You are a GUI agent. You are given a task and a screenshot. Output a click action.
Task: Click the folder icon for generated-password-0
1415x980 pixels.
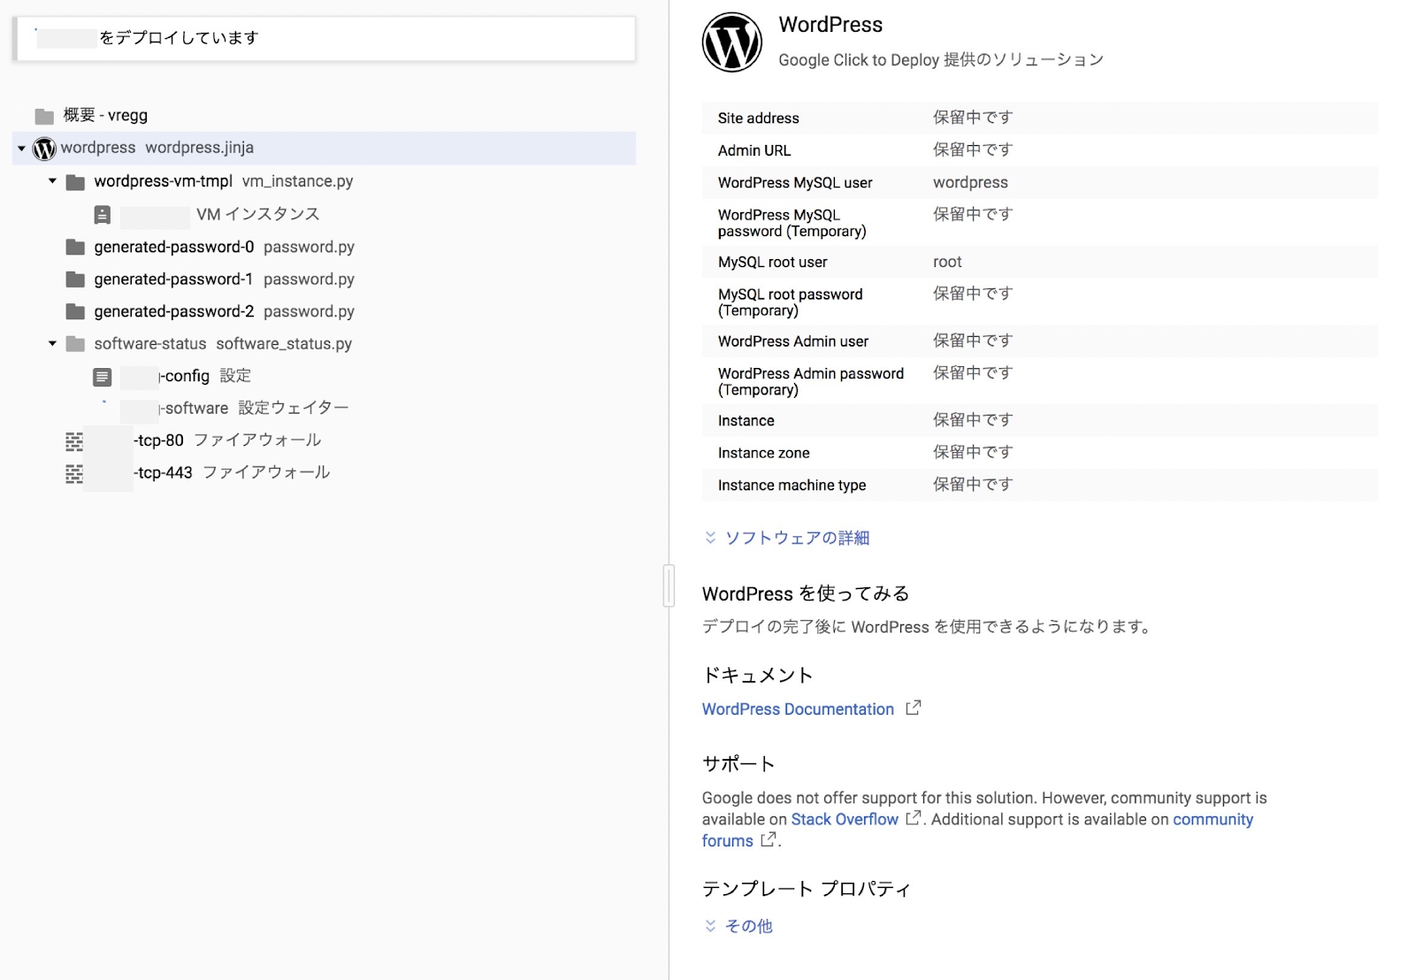click(76, 248)
